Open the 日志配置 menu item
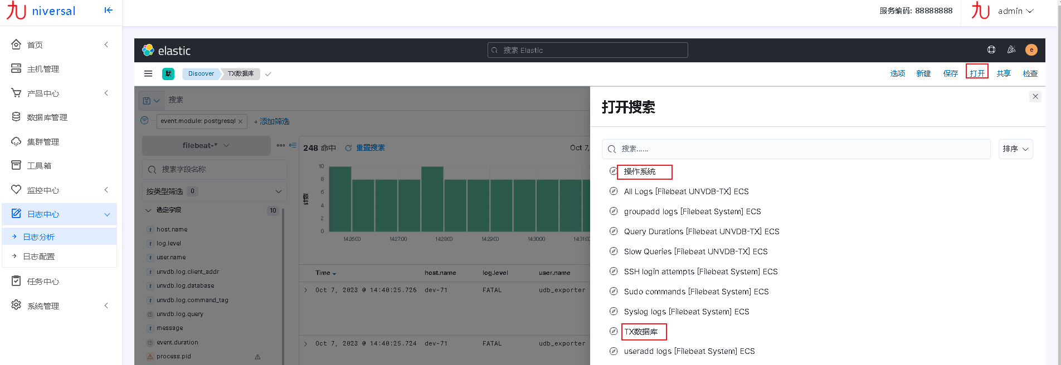Viewport: 1061px width, 365px height. pos(39,257)
